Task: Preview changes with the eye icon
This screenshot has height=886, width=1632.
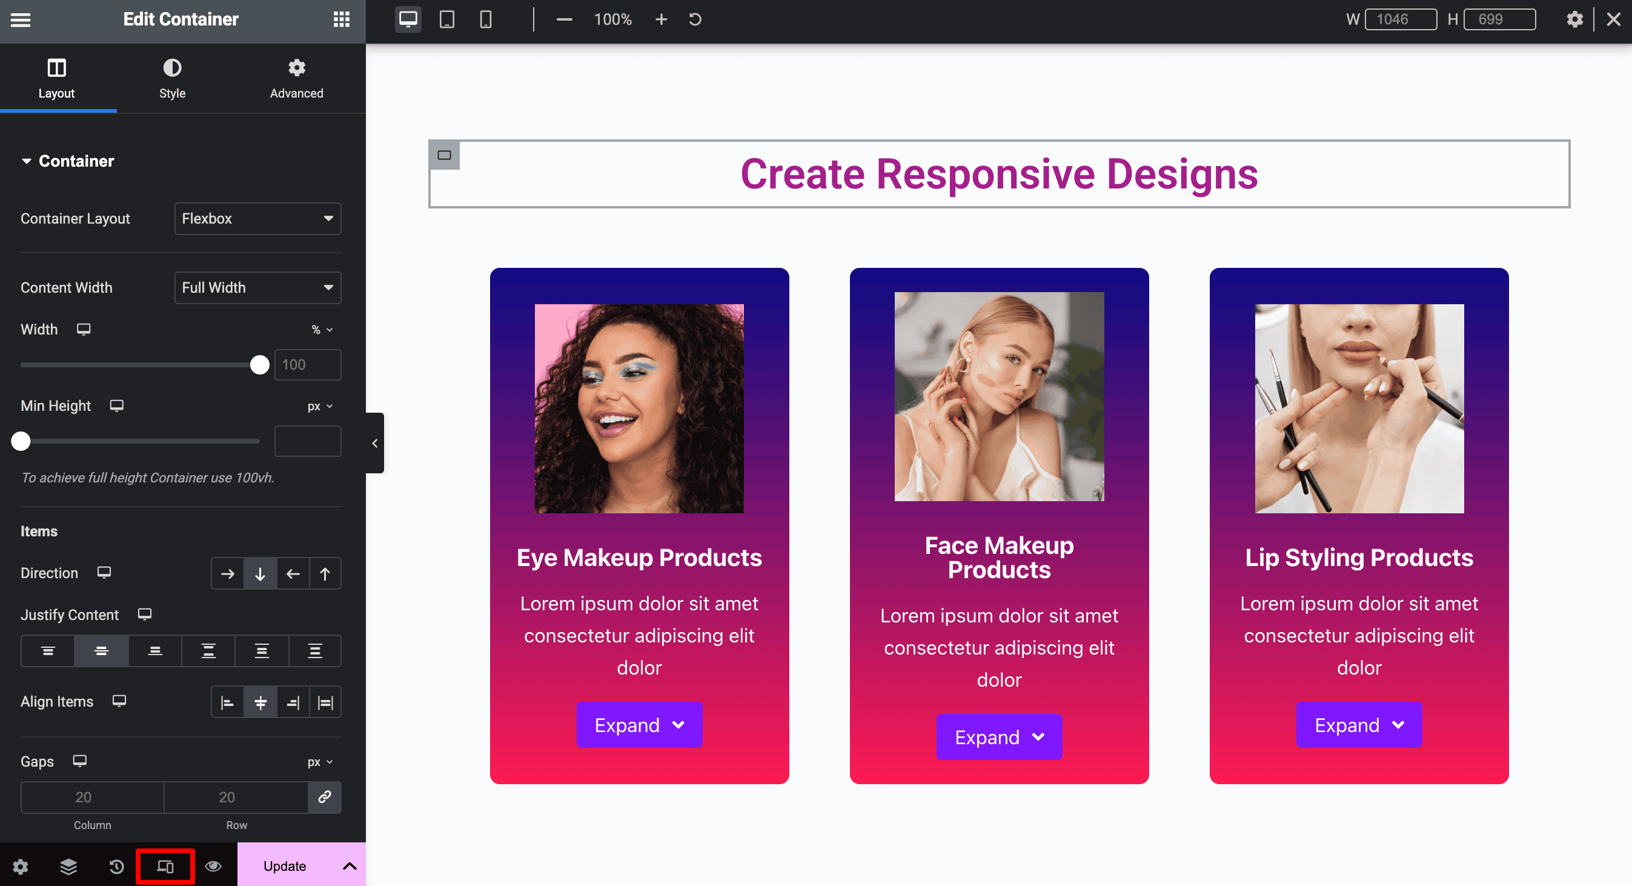Action: [213, 866]
